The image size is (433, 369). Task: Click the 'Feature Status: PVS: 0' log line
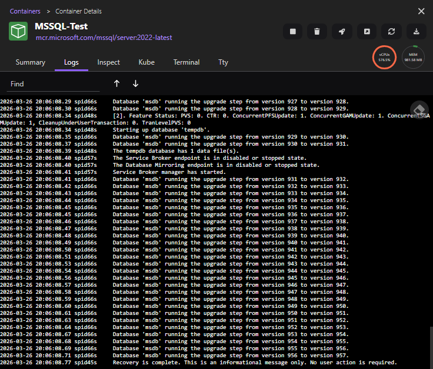click(x=215, y=119)
